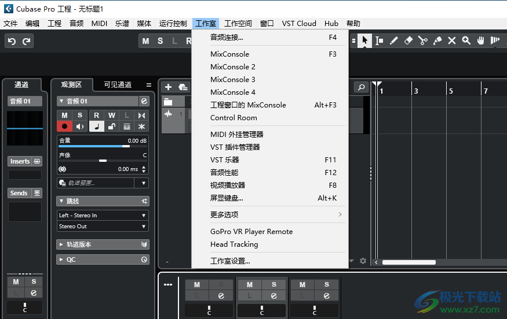This screenshot has height=319, width=507.
Task: Click the 声像 pan slider
Action: (x=103, y=161)
